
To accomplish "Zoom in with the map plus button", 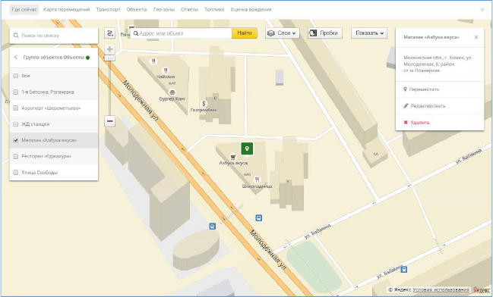I will pos(109,49).
